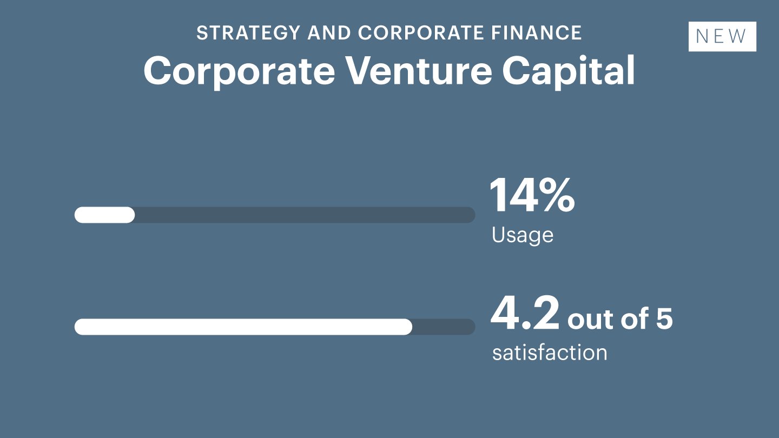Click the word 'Capital' in the title
The height and width of the screenshot is (438, 779).
[x=568, y=72]
